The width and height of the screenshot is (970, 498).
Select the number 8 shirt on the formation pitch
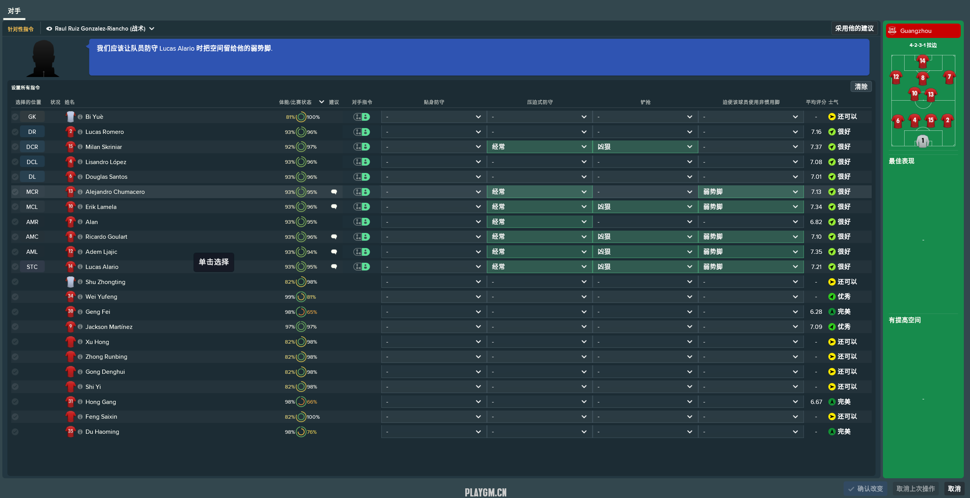coord(923,78)
